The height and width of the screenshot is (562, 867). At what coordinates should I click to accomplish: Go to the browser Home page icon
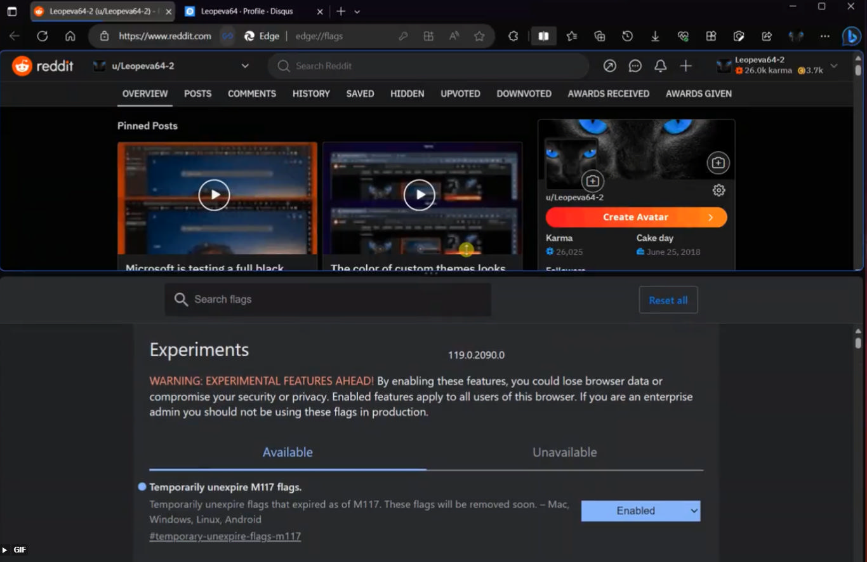(70, 36)
